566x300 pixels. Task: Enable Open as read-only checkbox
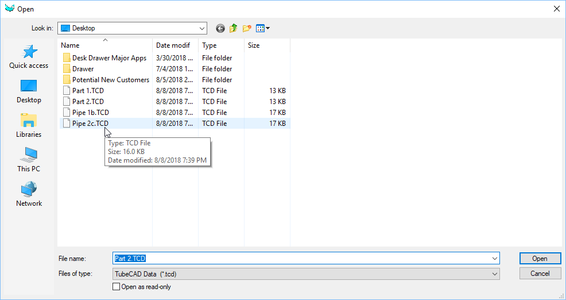[117, 287]
